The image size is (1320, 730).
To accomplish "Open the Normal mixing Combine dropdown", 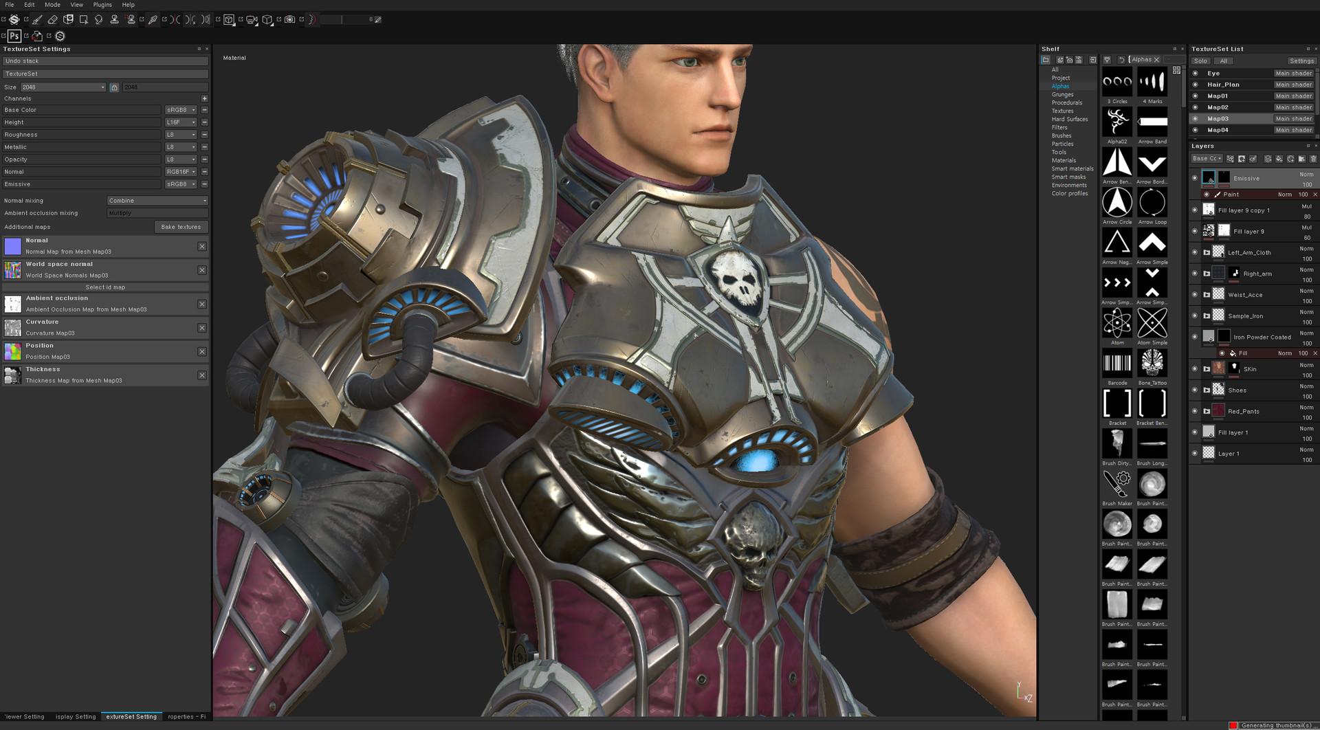I will point(157,201).
